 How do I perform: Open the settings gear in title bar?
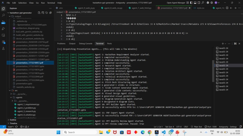[x=212, y=3]
